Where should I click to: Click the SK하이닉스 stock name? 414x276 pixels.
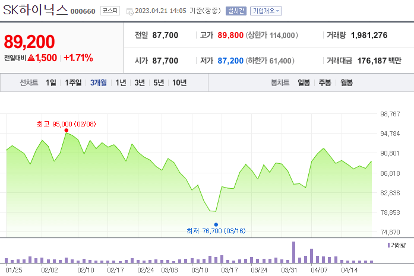pyautogui.click(x=36, y=10)
